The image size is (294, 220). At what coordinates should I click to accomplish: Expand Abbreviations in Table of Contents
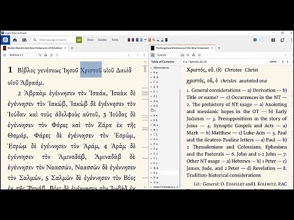click(151, 68)
